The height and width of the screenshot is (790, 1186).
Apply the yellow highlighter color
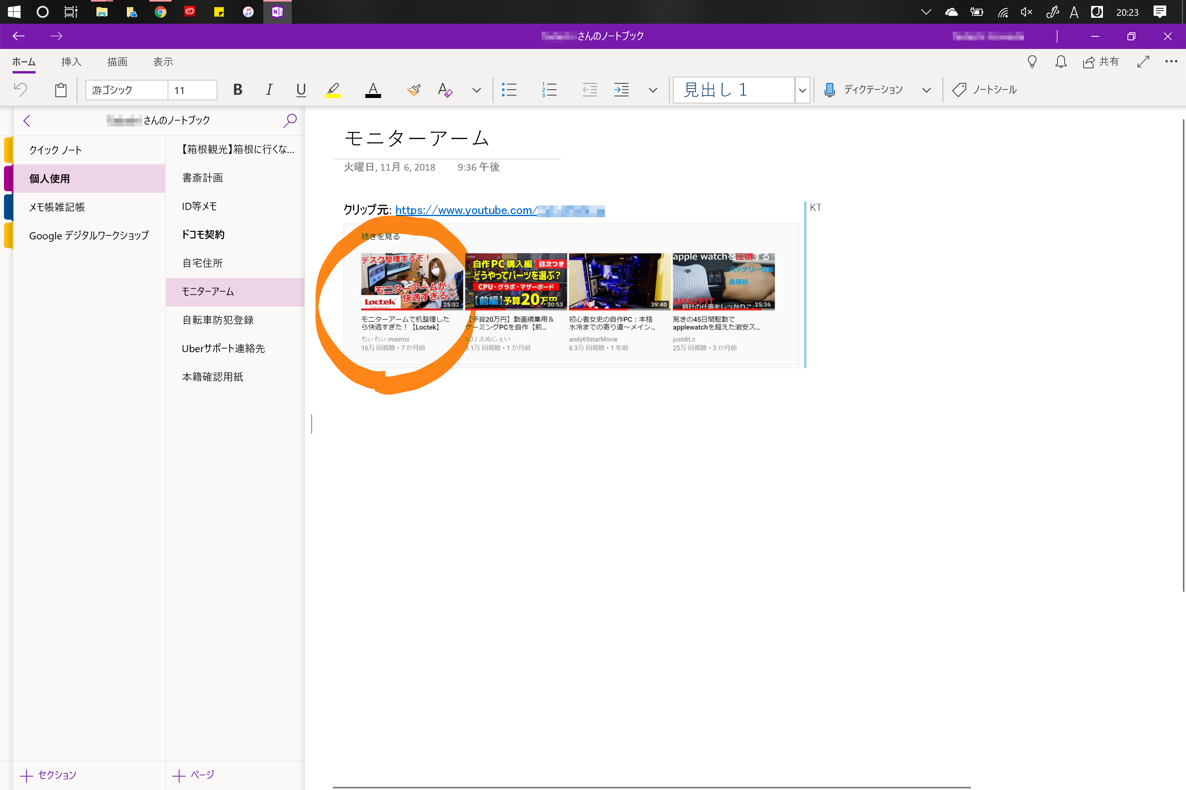point(333,90)
